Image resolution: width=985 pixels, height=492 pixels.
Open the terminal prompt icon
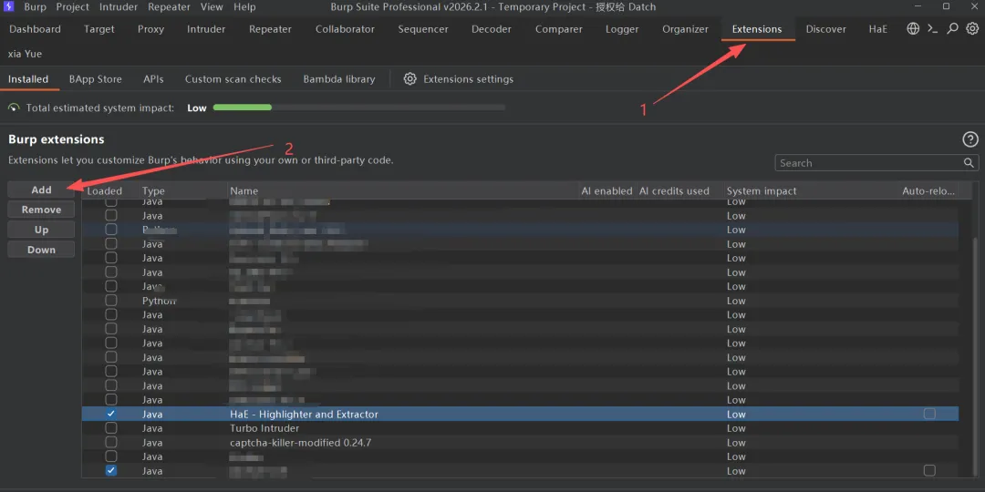click(933, 29)
